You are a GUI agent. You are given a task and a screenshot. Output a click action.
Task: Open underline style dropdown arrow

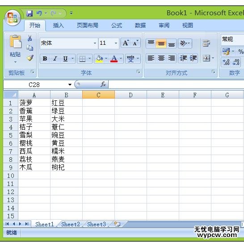(72, 59)
